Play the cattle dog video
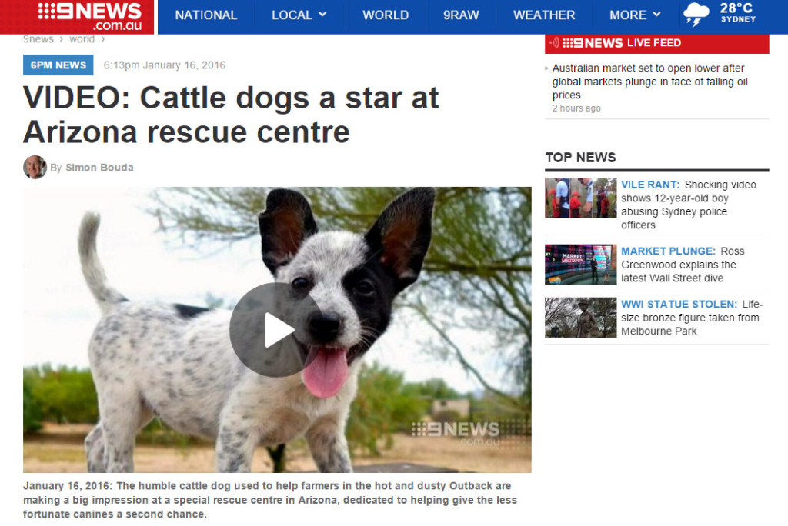The height and width of the screenshot is (526, 788). point(277,330)
